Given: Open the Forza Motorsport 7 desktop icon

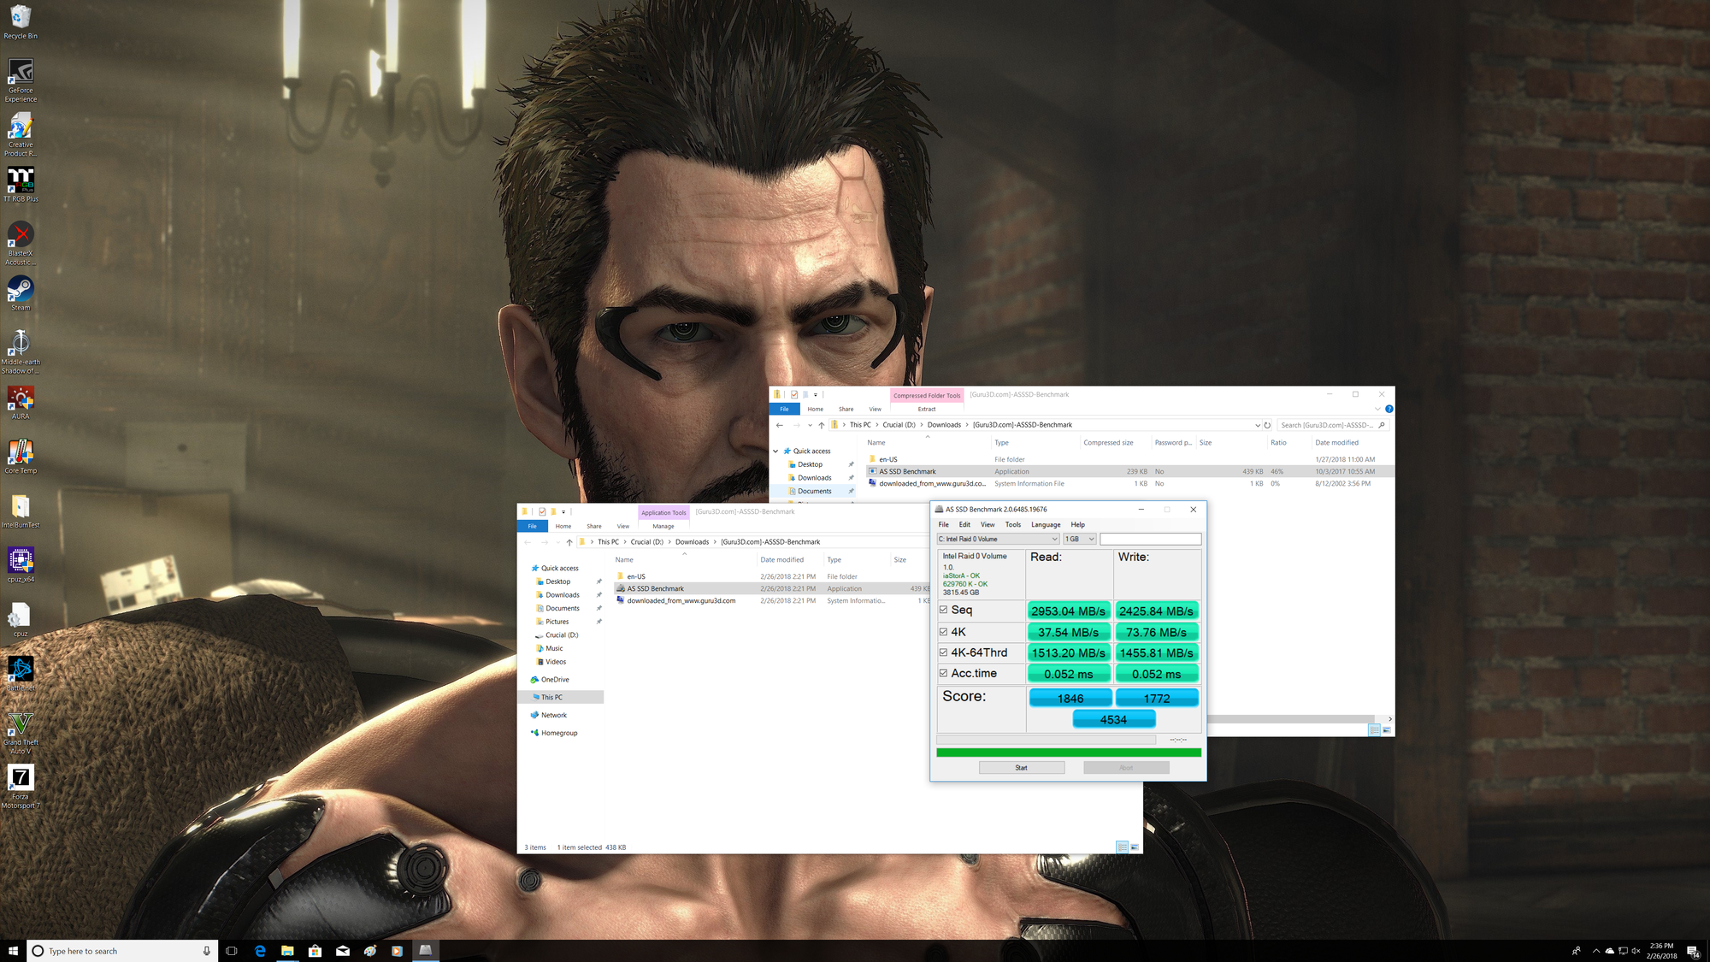Looking at the screenshot, I should point(21,779).
